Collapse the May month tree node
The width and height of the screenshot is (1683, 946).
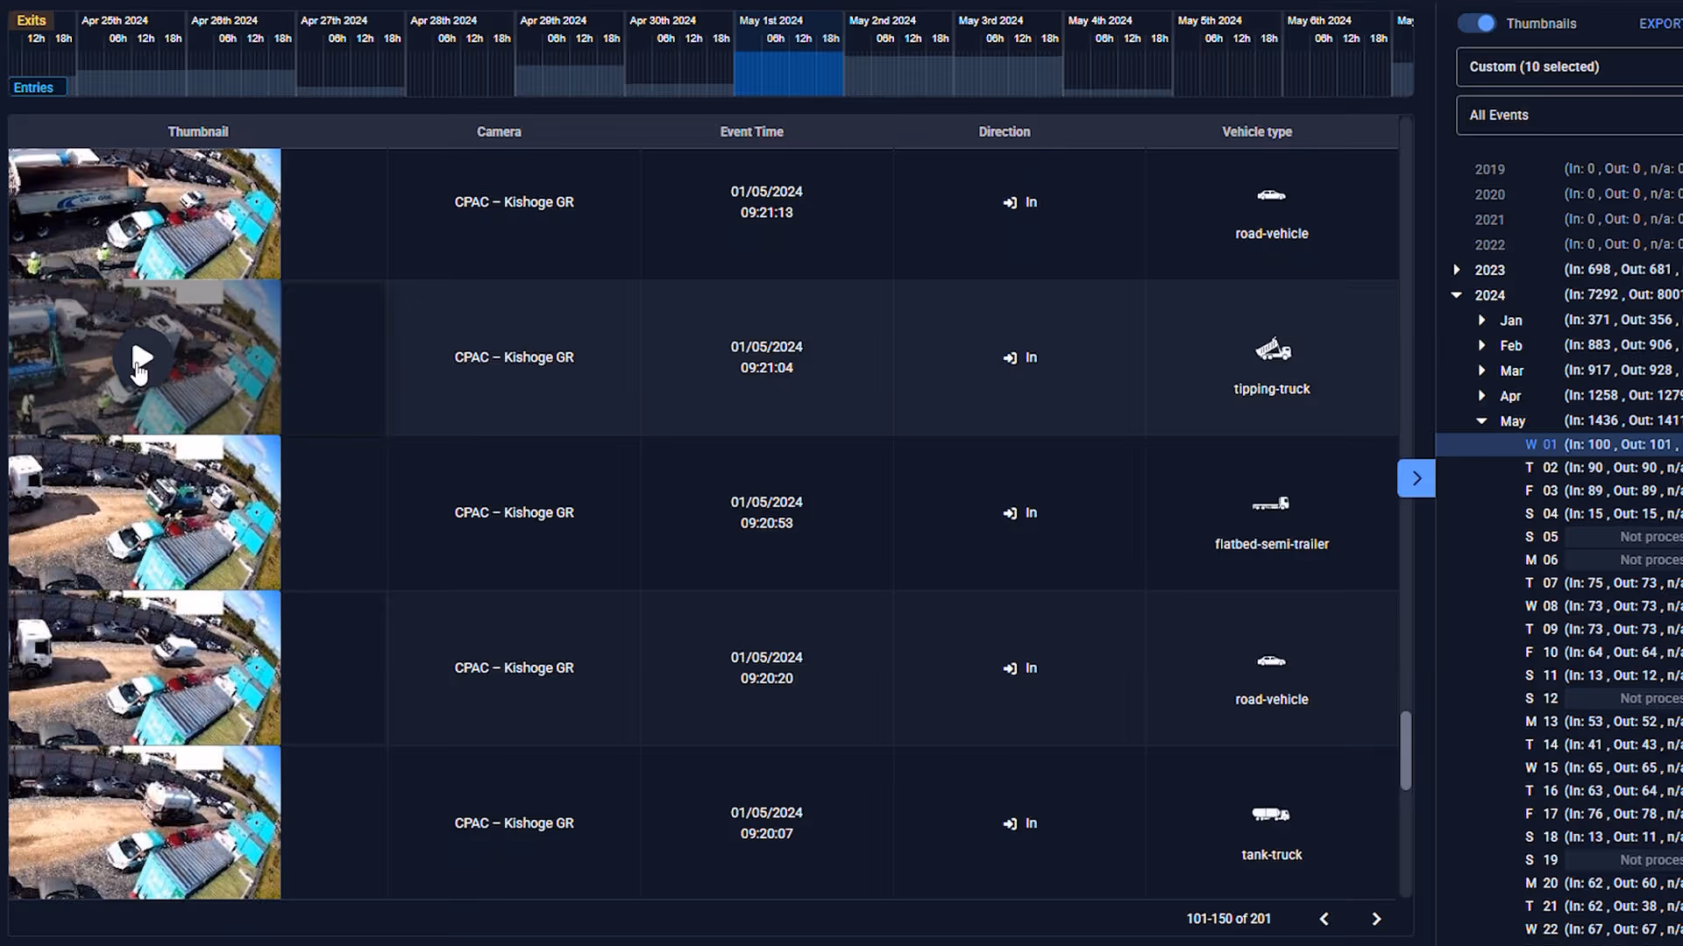pyautogui.click(x=1481, y=421)
